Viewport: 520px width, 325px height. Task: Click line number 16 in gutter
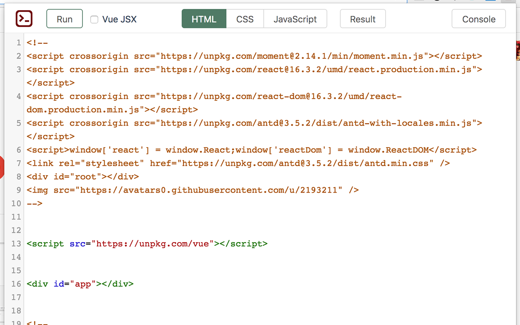tap(16, 284)
